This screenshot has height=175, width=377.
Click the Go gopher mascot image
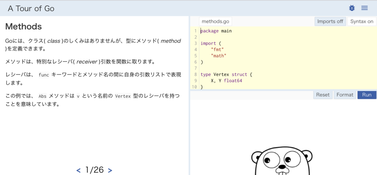tap(282, 161)
